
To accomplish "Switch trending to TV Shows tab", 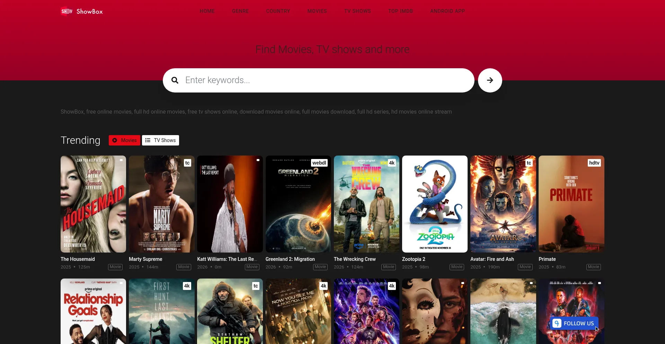I will pos(160,140).
